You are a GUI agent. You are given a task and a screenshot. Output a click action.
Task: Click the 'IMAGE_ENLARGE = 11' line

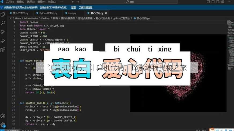[x=32, y=47]
